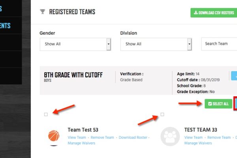Open View Team link for Team Test 53
This screenshot has height=158, width=237.
point(77,137)
